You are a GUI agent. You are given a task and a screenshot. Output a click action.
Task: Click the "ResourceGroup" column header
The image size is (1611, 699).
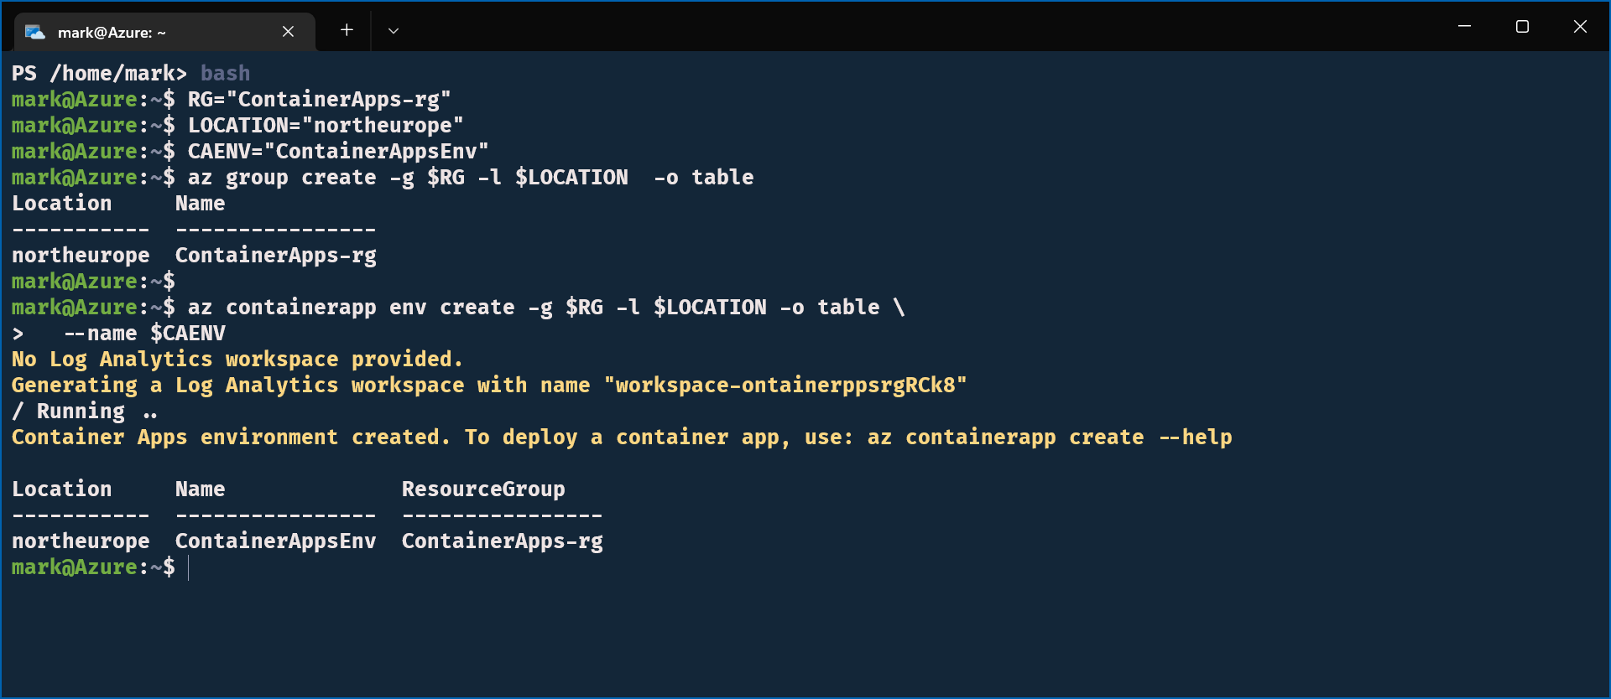tap(483, 489)
